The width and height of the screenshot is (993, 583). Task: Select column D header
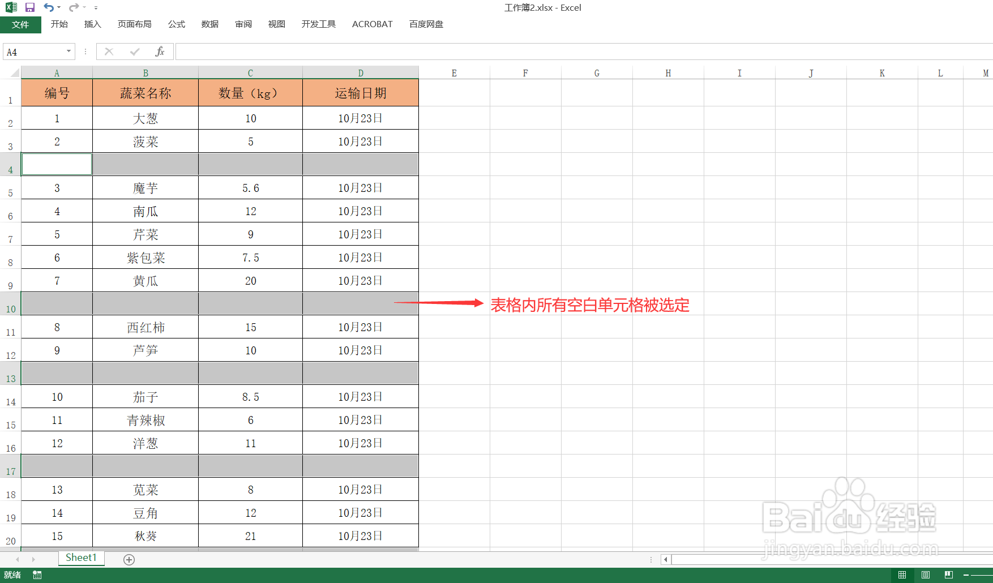361,73
